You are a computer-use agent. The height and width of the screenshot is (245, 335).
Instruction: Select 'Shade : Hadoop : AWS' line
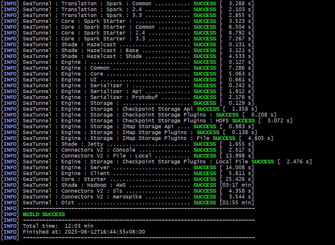coord(127,185)
